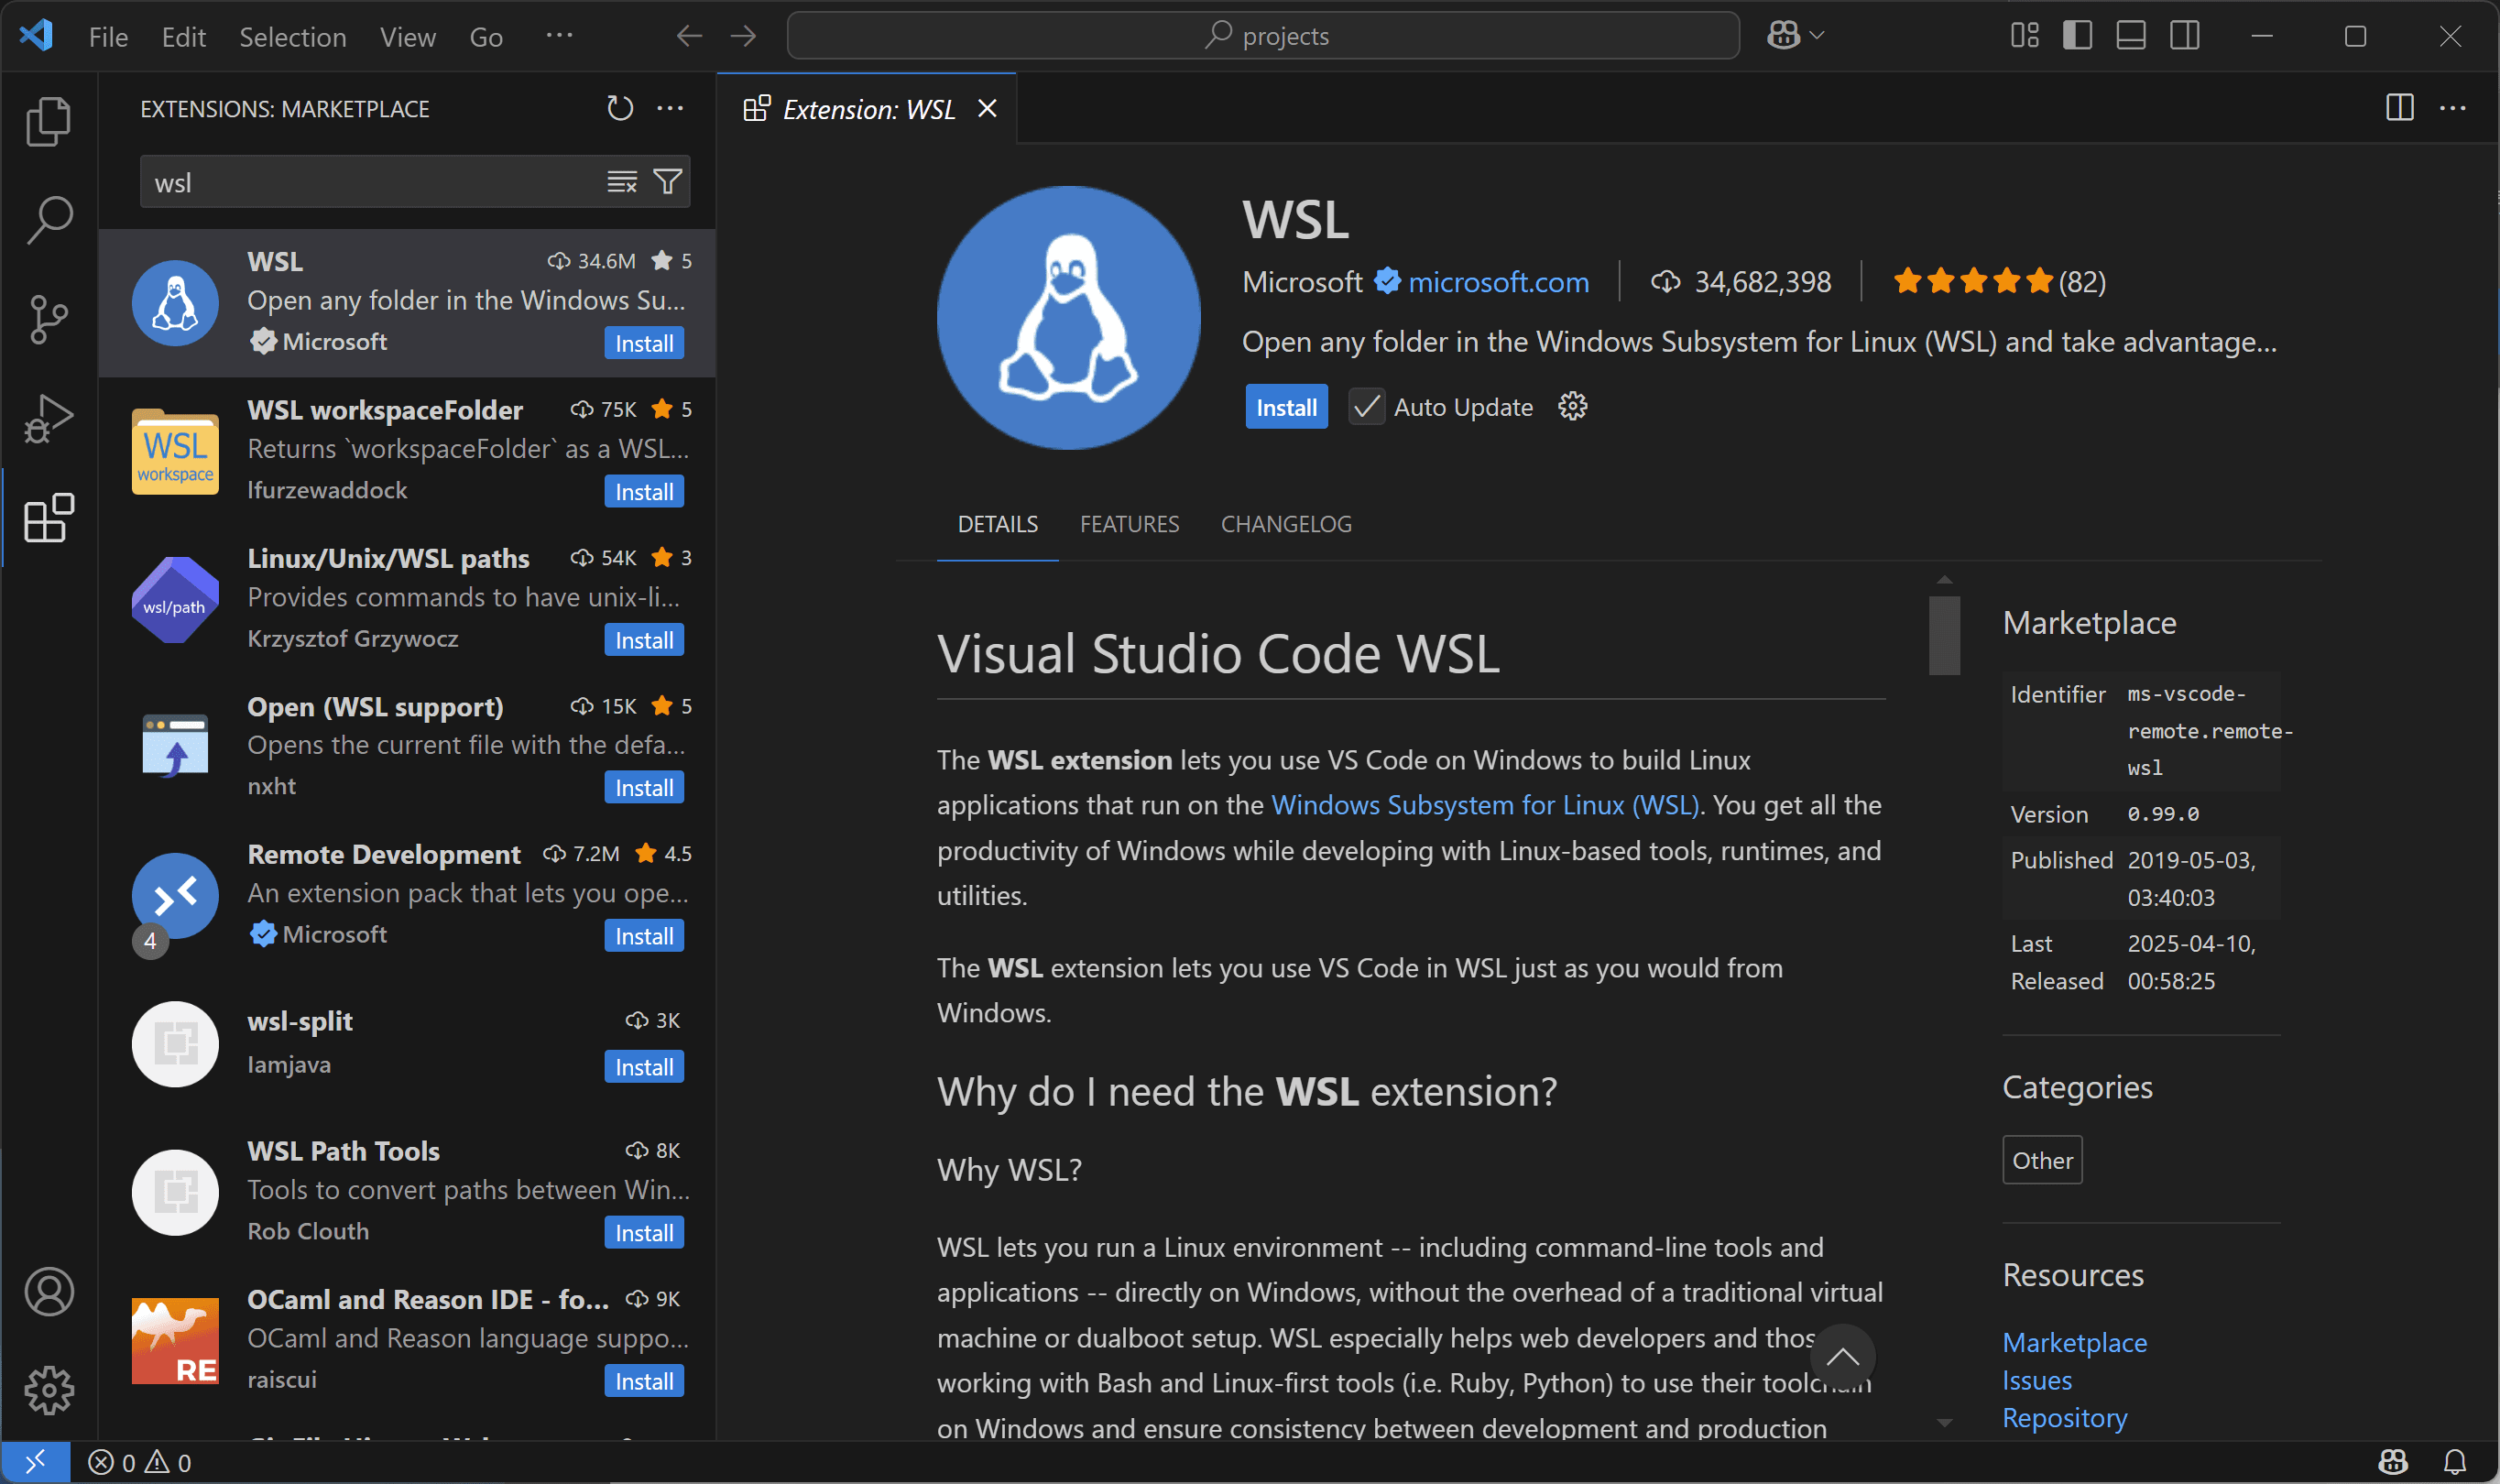
Task: Open the Windows Subsystem for Linux link
Action: [1484, 805]
